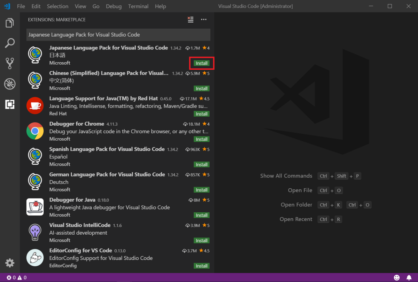Image resolution: width=418 pixels, height=282 pixels.
Task: Open the Selection menu
Action: click(x=57, y=6)
